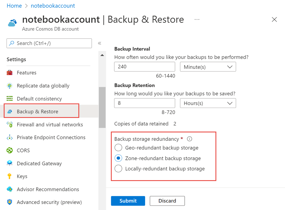Viewport: 285px width, 210px height.
Task: Click the Backup Interval value field
Action: (144, 67)
